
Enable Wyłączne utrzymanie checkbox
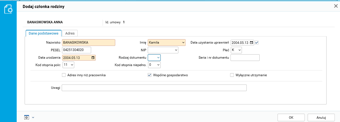coord(232,75)
